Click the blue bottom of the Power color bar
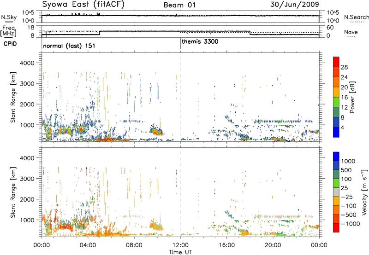This screenshot has width=369, height=255. (336, 133)
